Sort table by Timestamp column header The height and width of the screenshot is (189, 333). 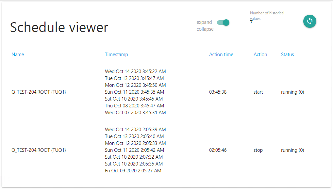(x=116, y=55)
